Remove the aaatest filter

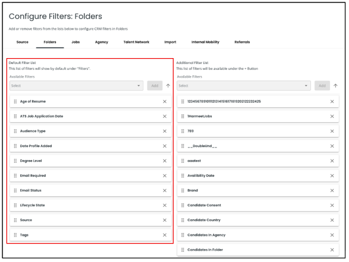tap(332, 161)
